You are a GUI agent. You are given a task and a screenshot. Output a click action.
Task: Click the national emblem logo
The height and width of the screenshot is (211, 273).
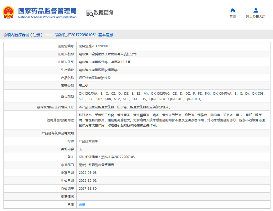8,12
